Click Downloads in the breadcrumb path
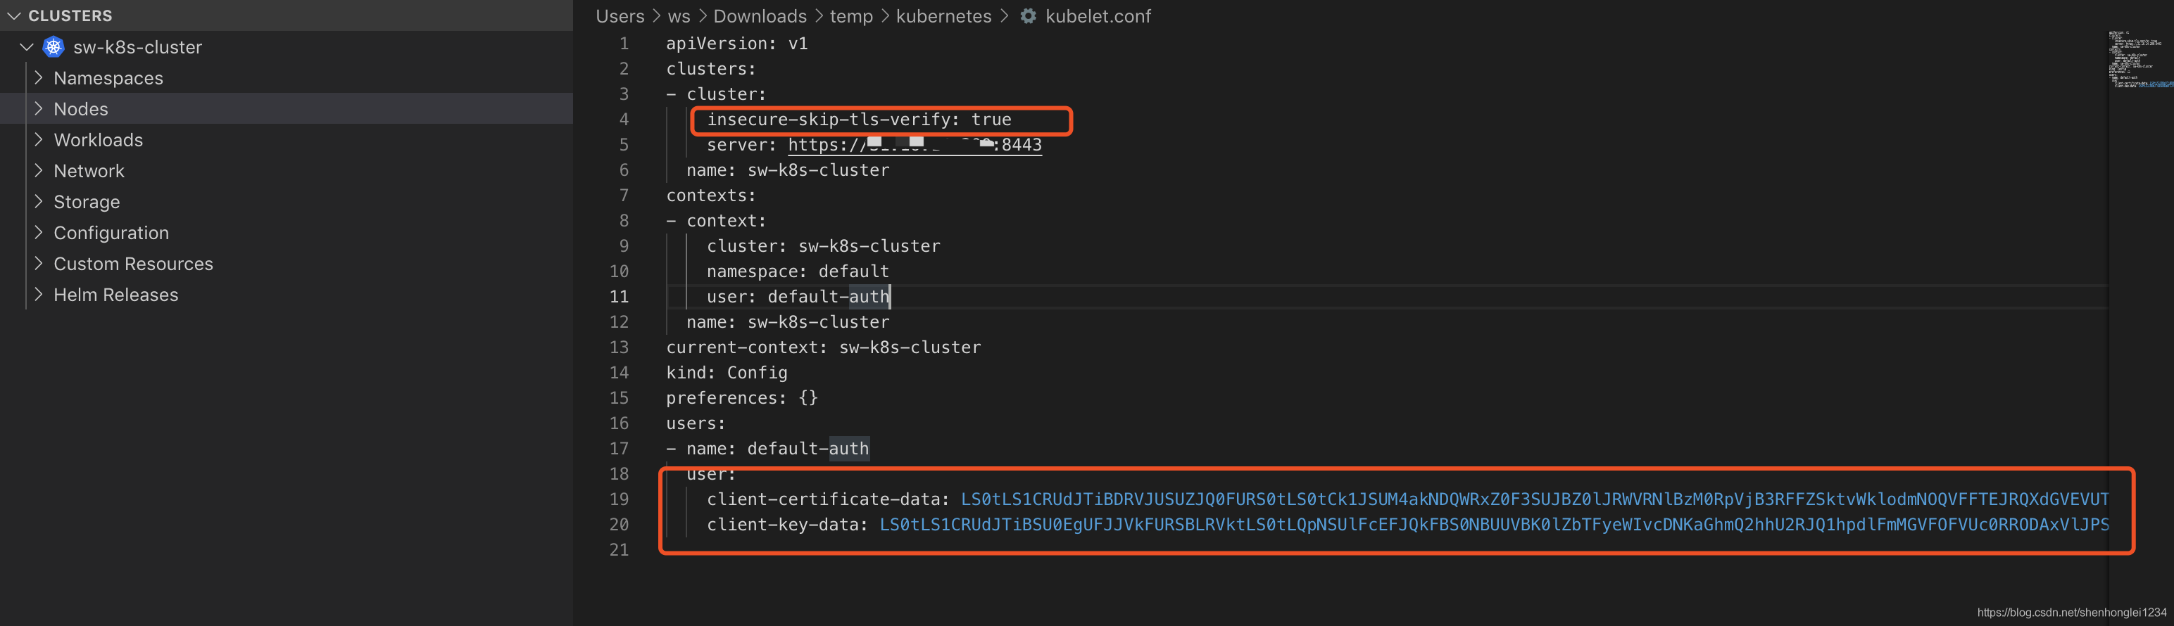 click(x=760, y=16)
